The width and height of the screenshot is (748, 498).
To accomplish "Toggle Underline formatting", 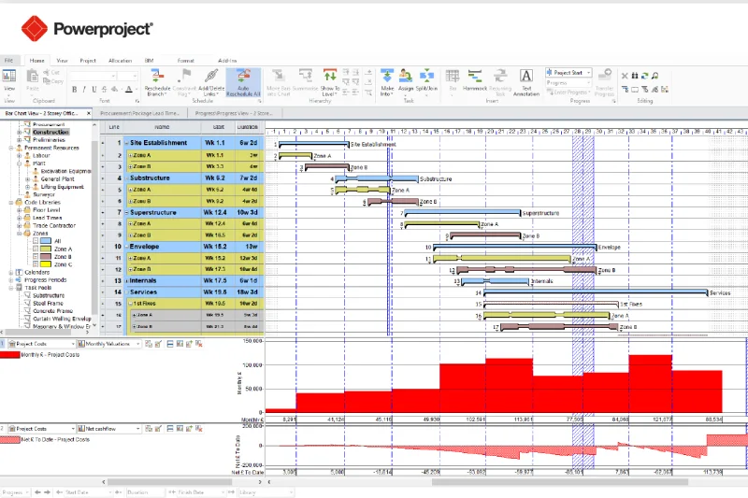I will [x=94, y=89].
